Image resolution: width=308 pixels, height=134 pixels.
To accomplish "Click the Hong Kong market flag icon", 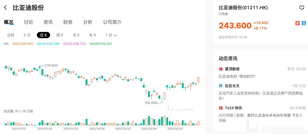I will 297,23.
